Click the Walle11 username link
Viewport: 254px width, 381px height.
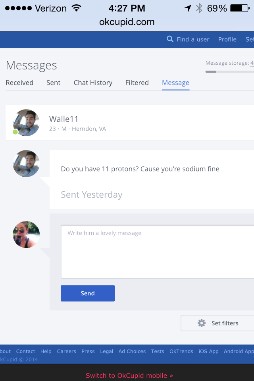tap(64, 119)
